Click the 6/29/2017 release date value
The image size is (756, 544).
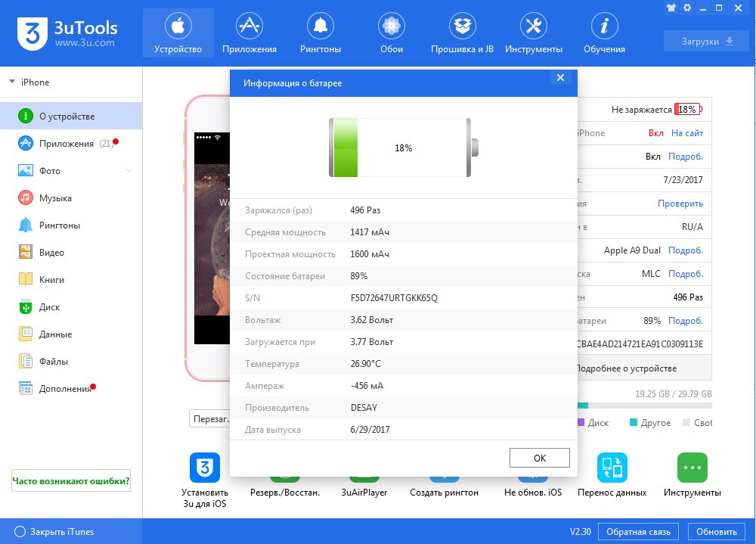(x=370, y=430)
